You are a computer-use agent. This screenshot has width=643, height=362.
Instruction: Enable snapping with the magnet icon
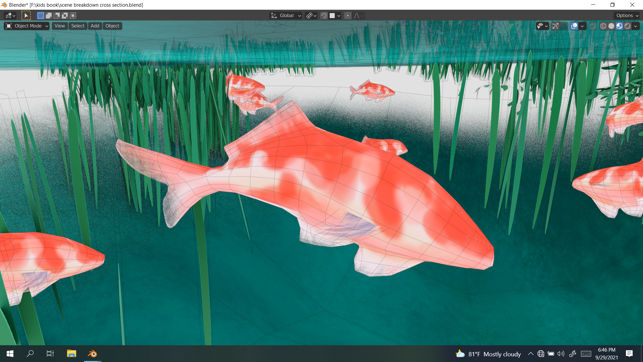324,15
